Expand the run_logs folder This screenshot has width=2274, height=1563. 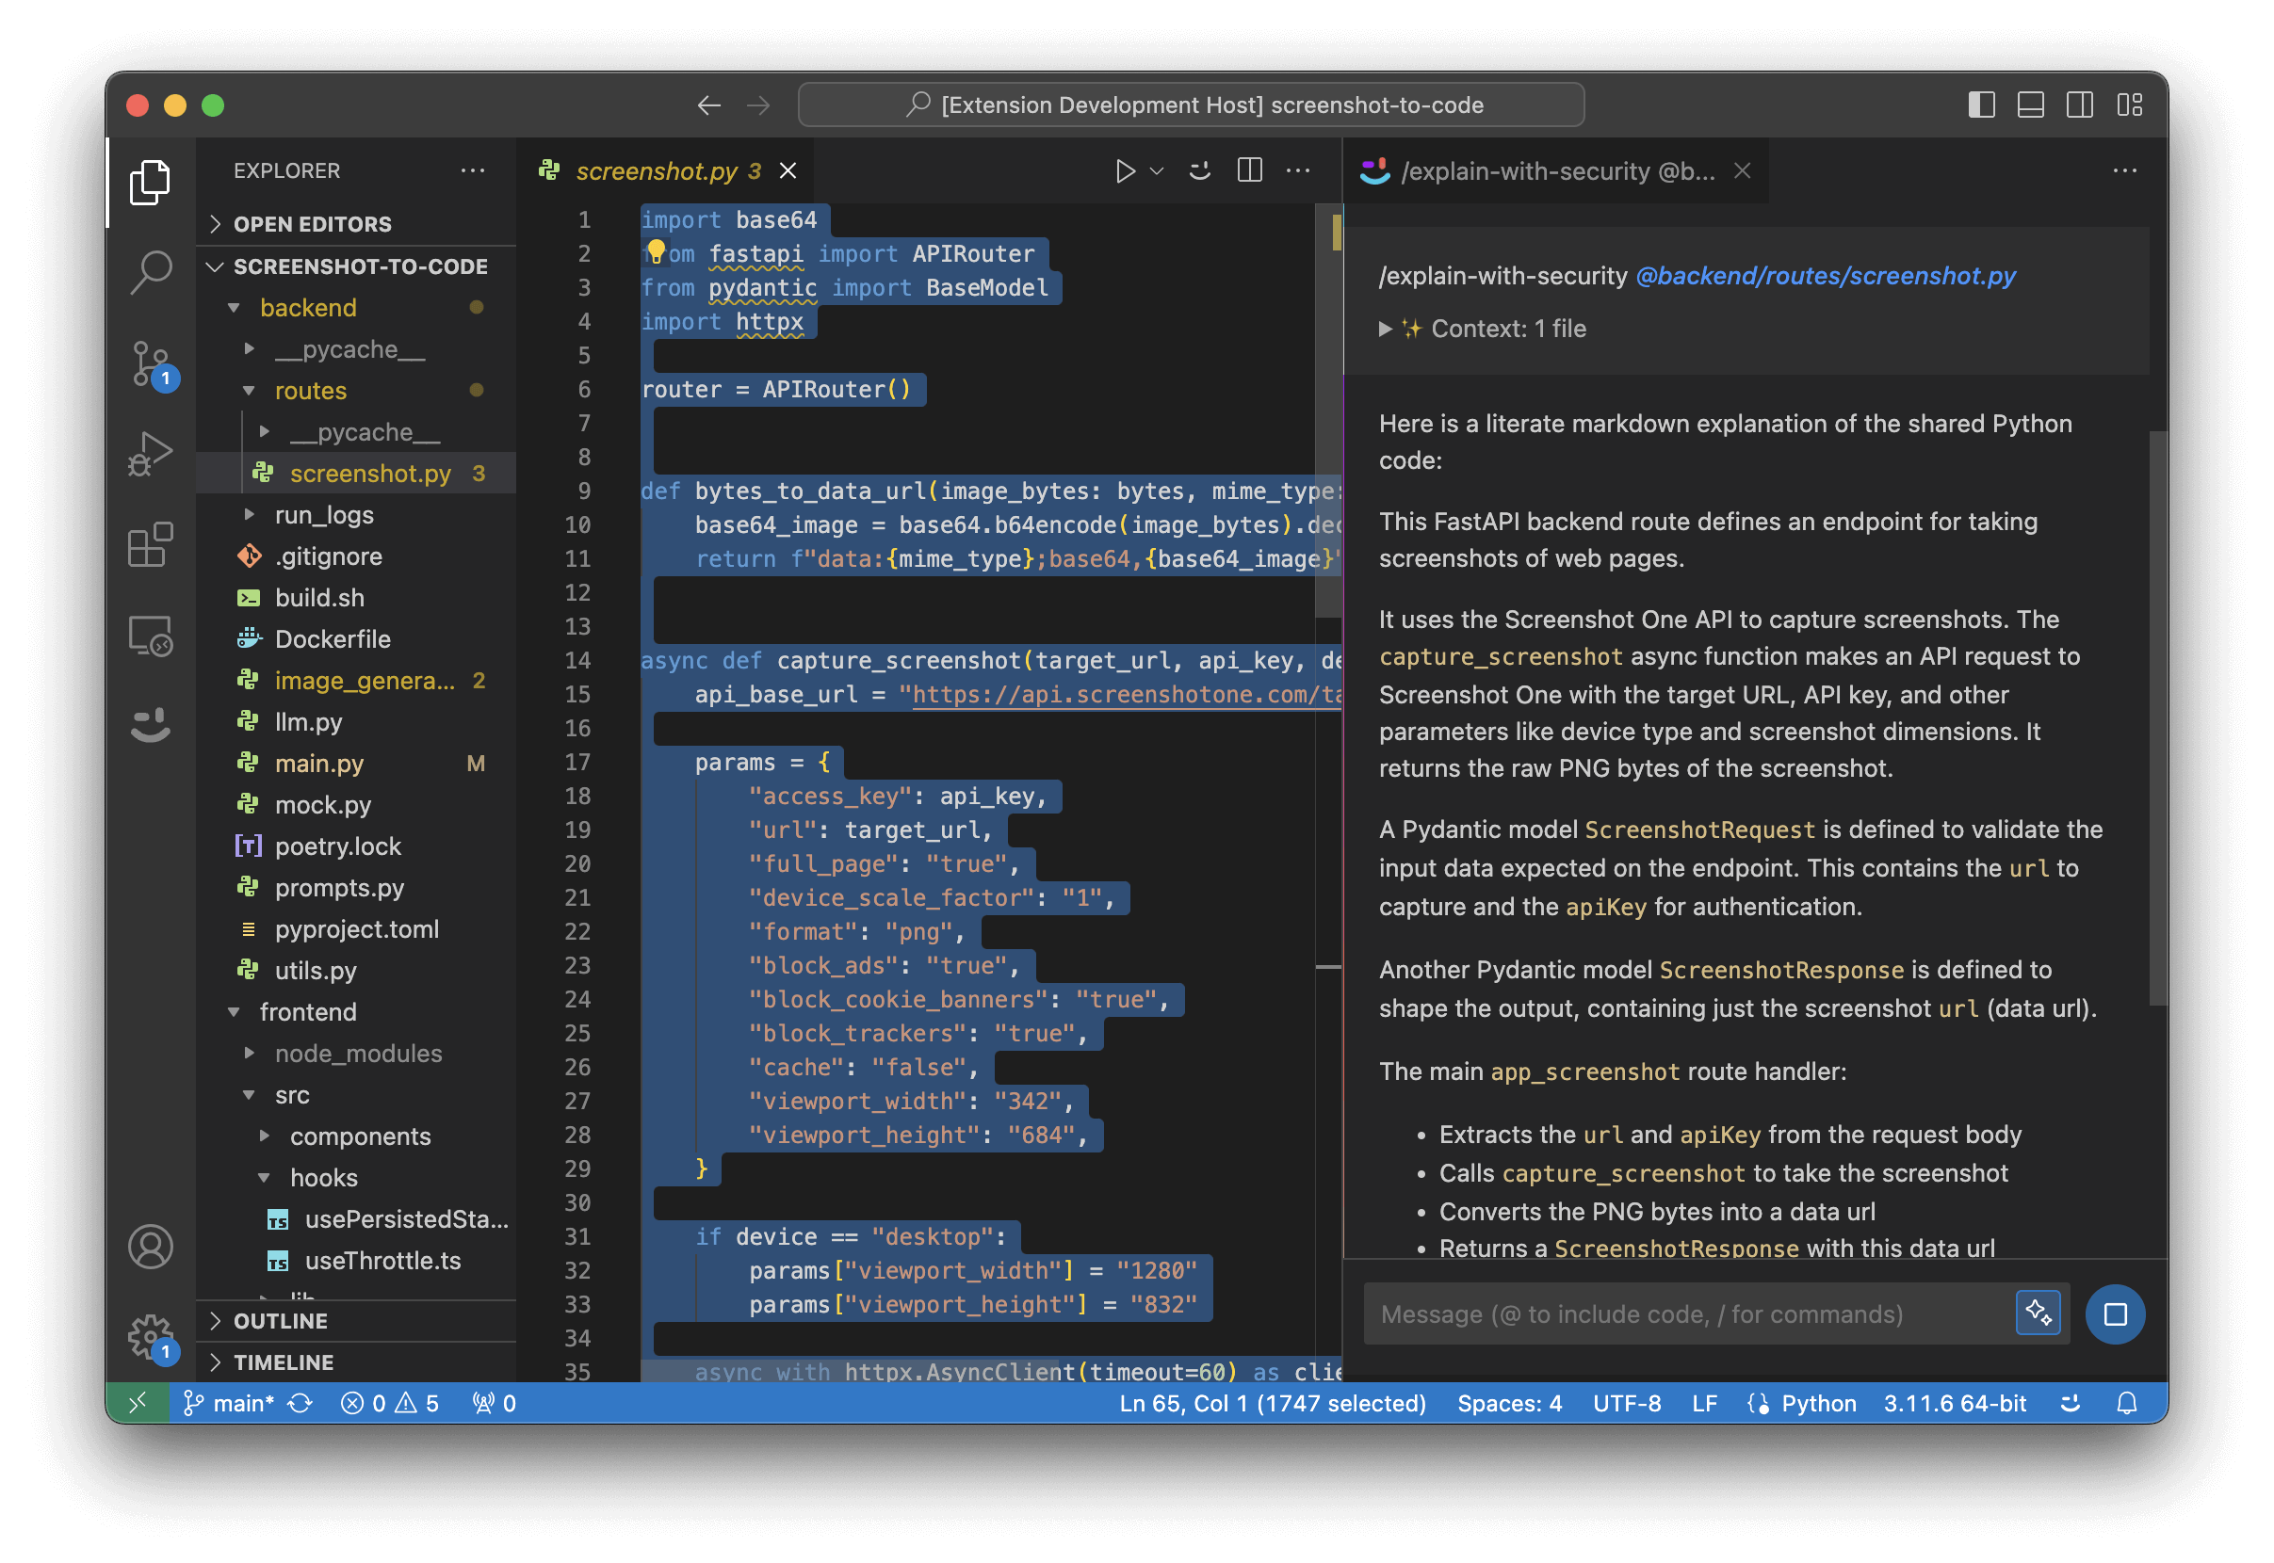pos(356,515)
